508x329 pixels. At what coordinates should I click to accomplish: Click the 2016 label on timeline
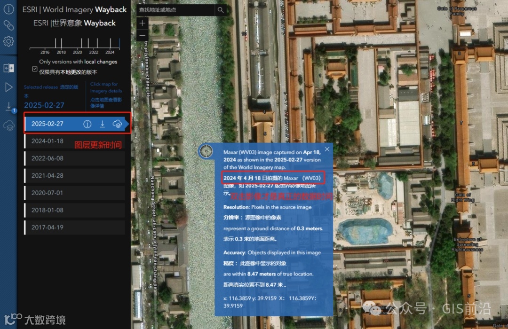pos(45,52)
